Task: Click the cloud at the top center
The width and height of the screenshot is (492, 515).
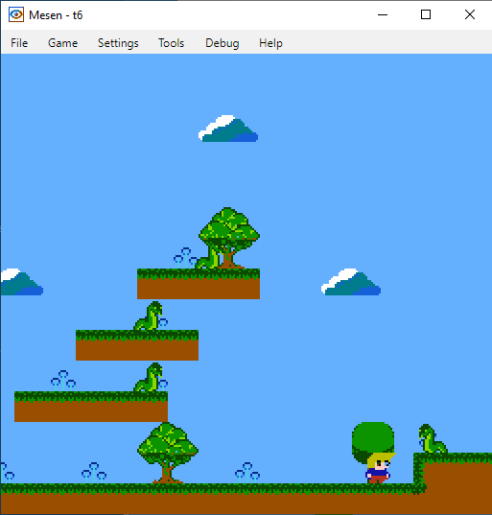Action: coord(228,129)
